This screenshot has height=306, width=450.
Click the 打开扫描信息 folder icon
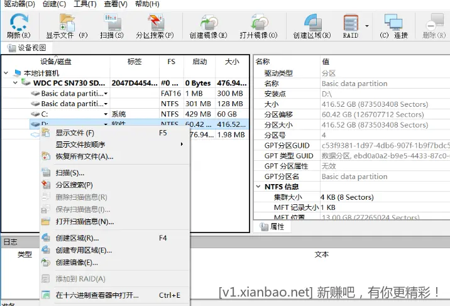point(46,222)
